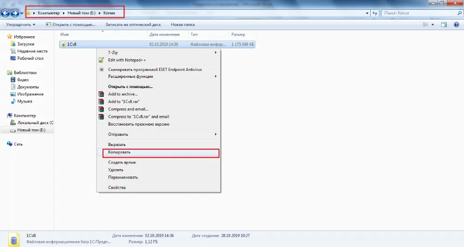464x247 pixels.
Task: Open the Видео library
Action: point(23,80)
